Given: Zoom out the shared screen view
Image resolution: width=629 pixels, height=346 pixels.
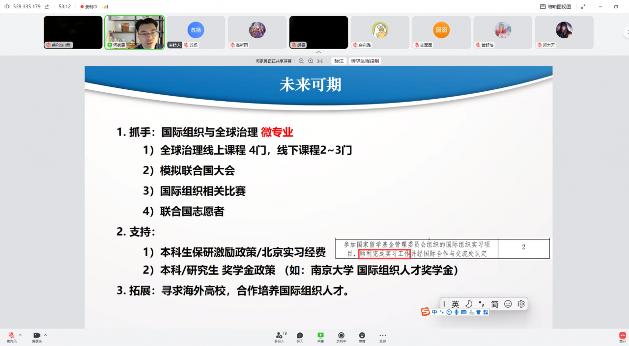Looking at the screenshot, I should click(x=301, y=61).
